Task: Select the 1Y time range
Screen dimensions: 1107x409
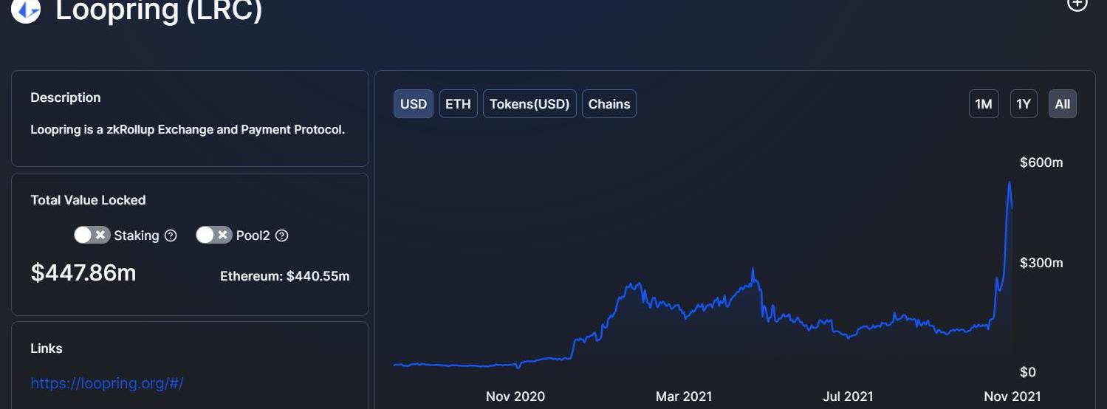Action: coord(1024,104)
